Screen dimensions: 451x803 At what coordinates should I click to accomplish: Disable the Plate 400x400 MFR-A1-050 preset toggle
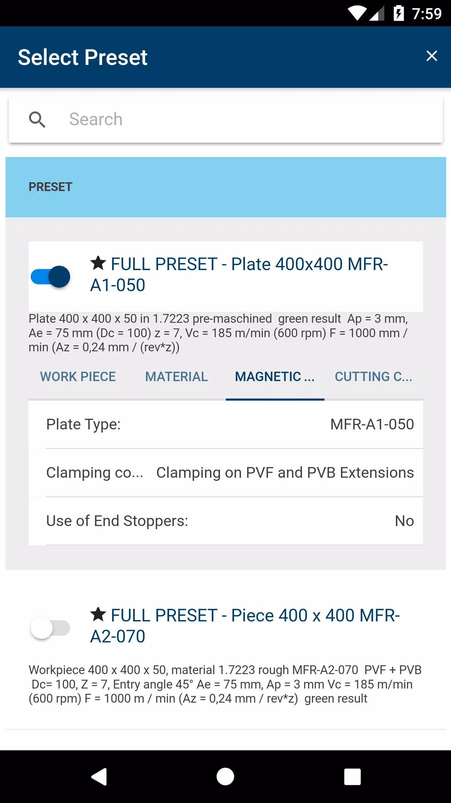50,277
